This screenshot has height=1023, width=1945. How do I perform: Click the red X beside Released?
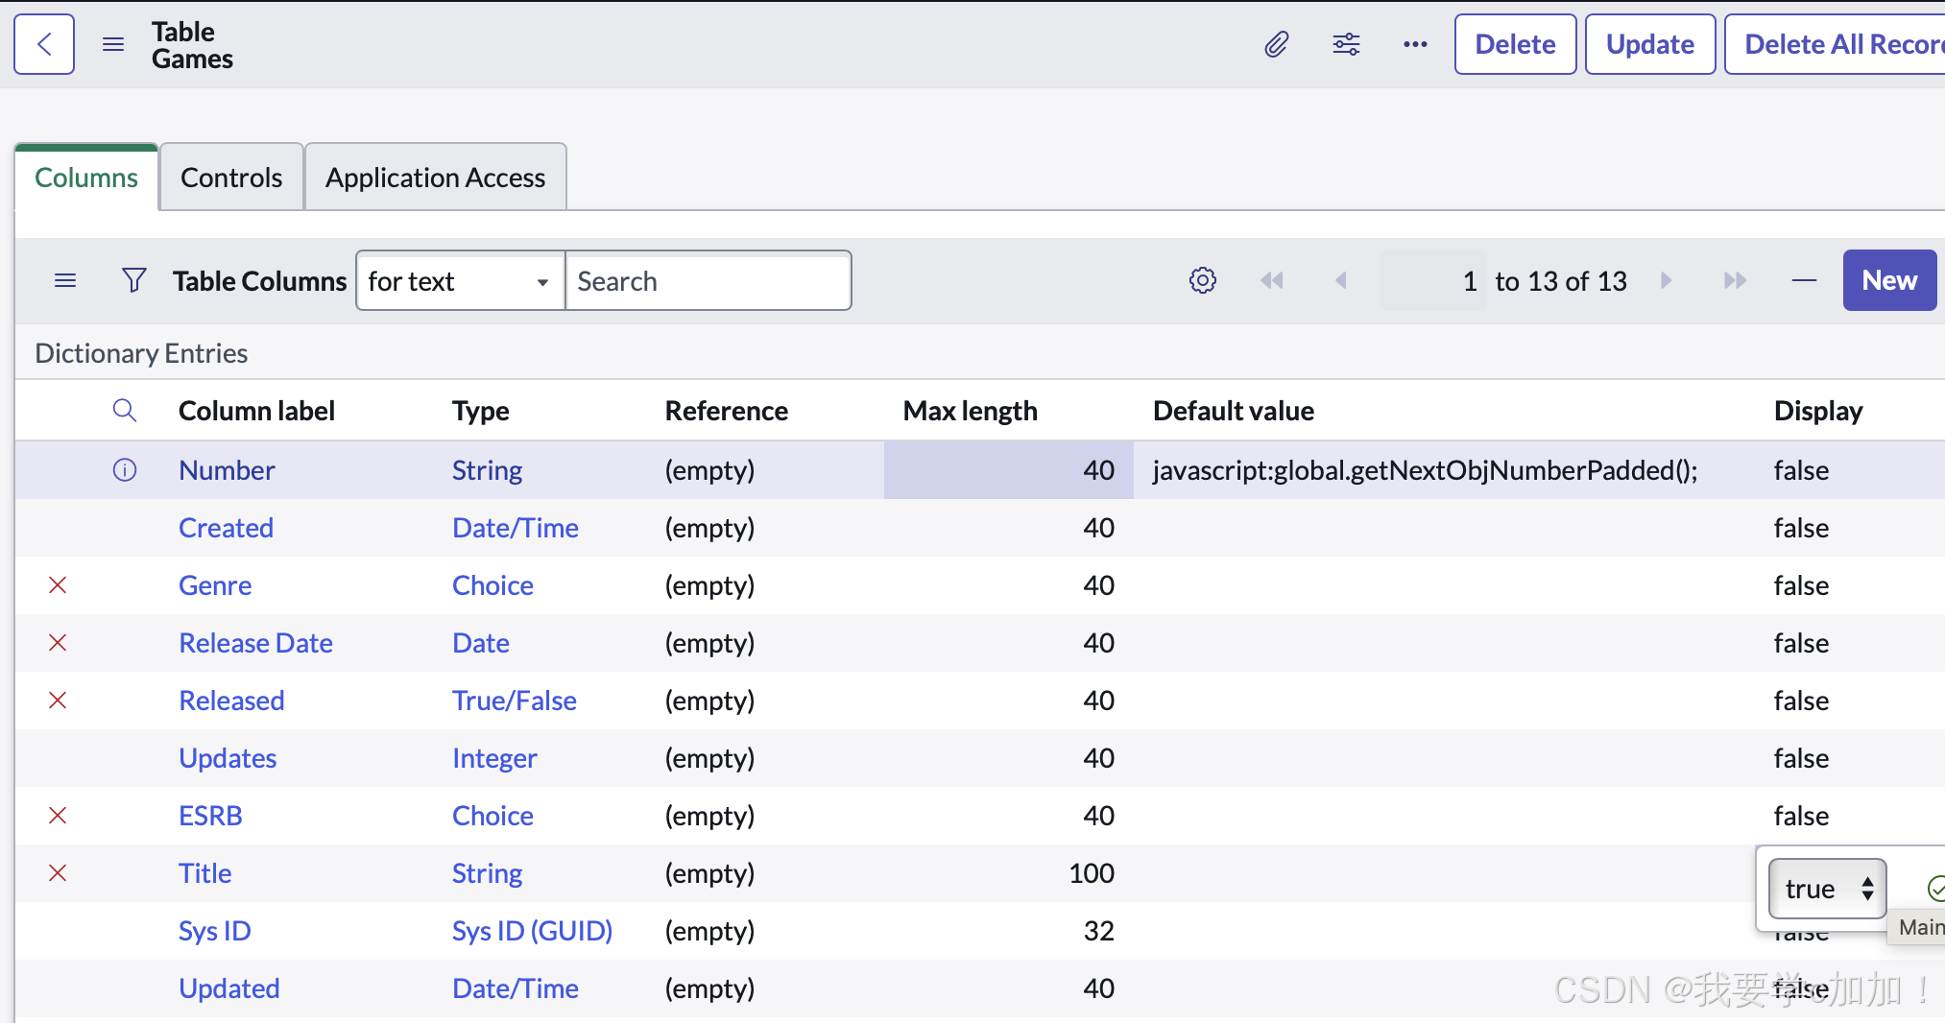[58, 701]
